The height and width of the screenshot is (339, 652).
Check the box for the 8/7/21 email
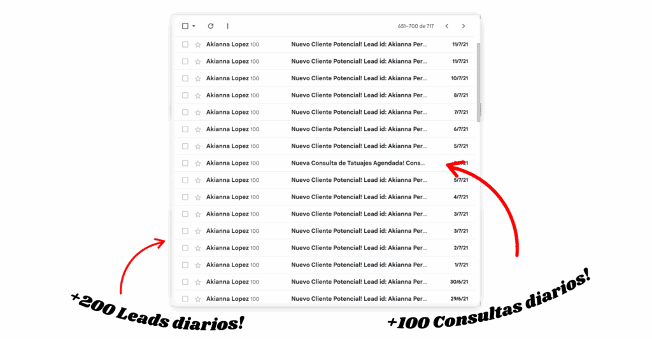[185, 95]
